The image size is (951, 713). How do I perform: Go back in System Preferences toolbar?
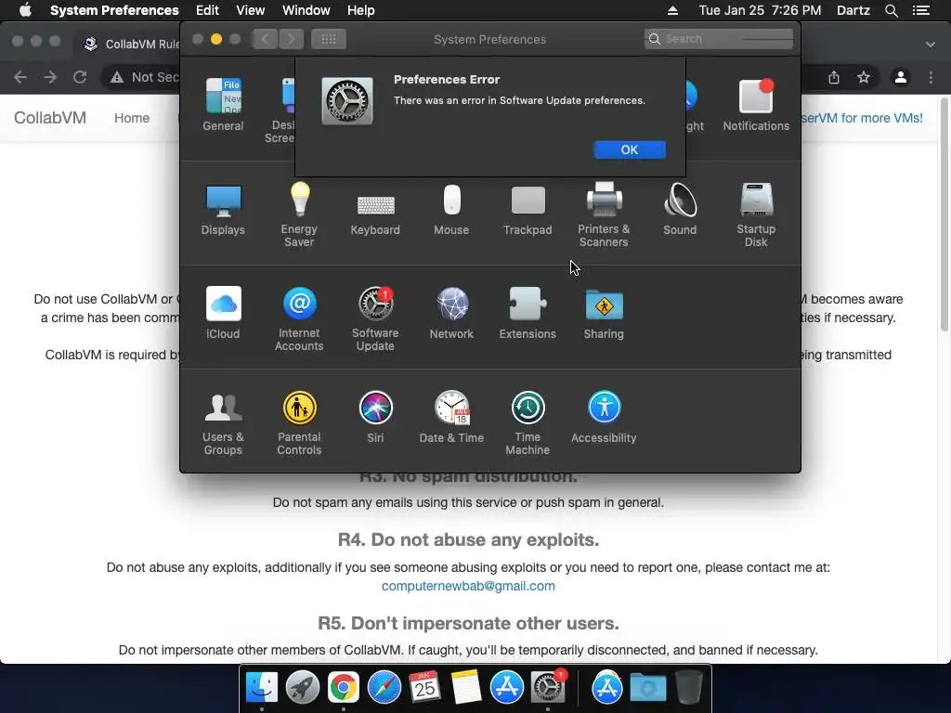265,39
